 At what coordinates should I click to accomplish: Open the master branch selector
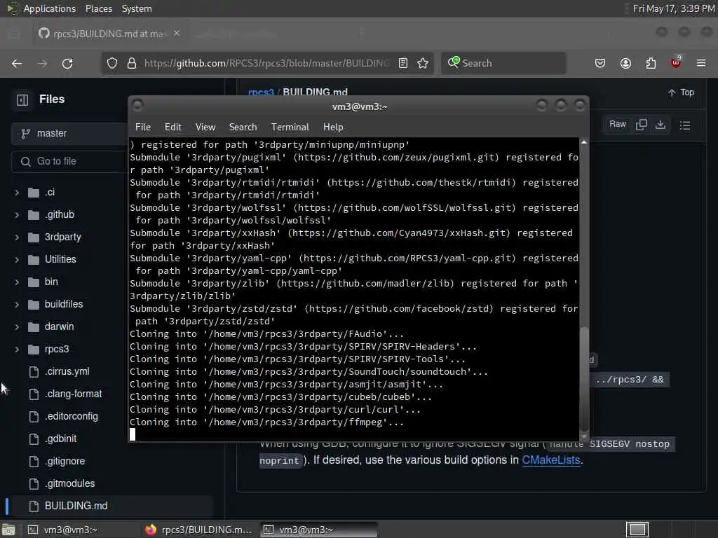pos(69,134)
